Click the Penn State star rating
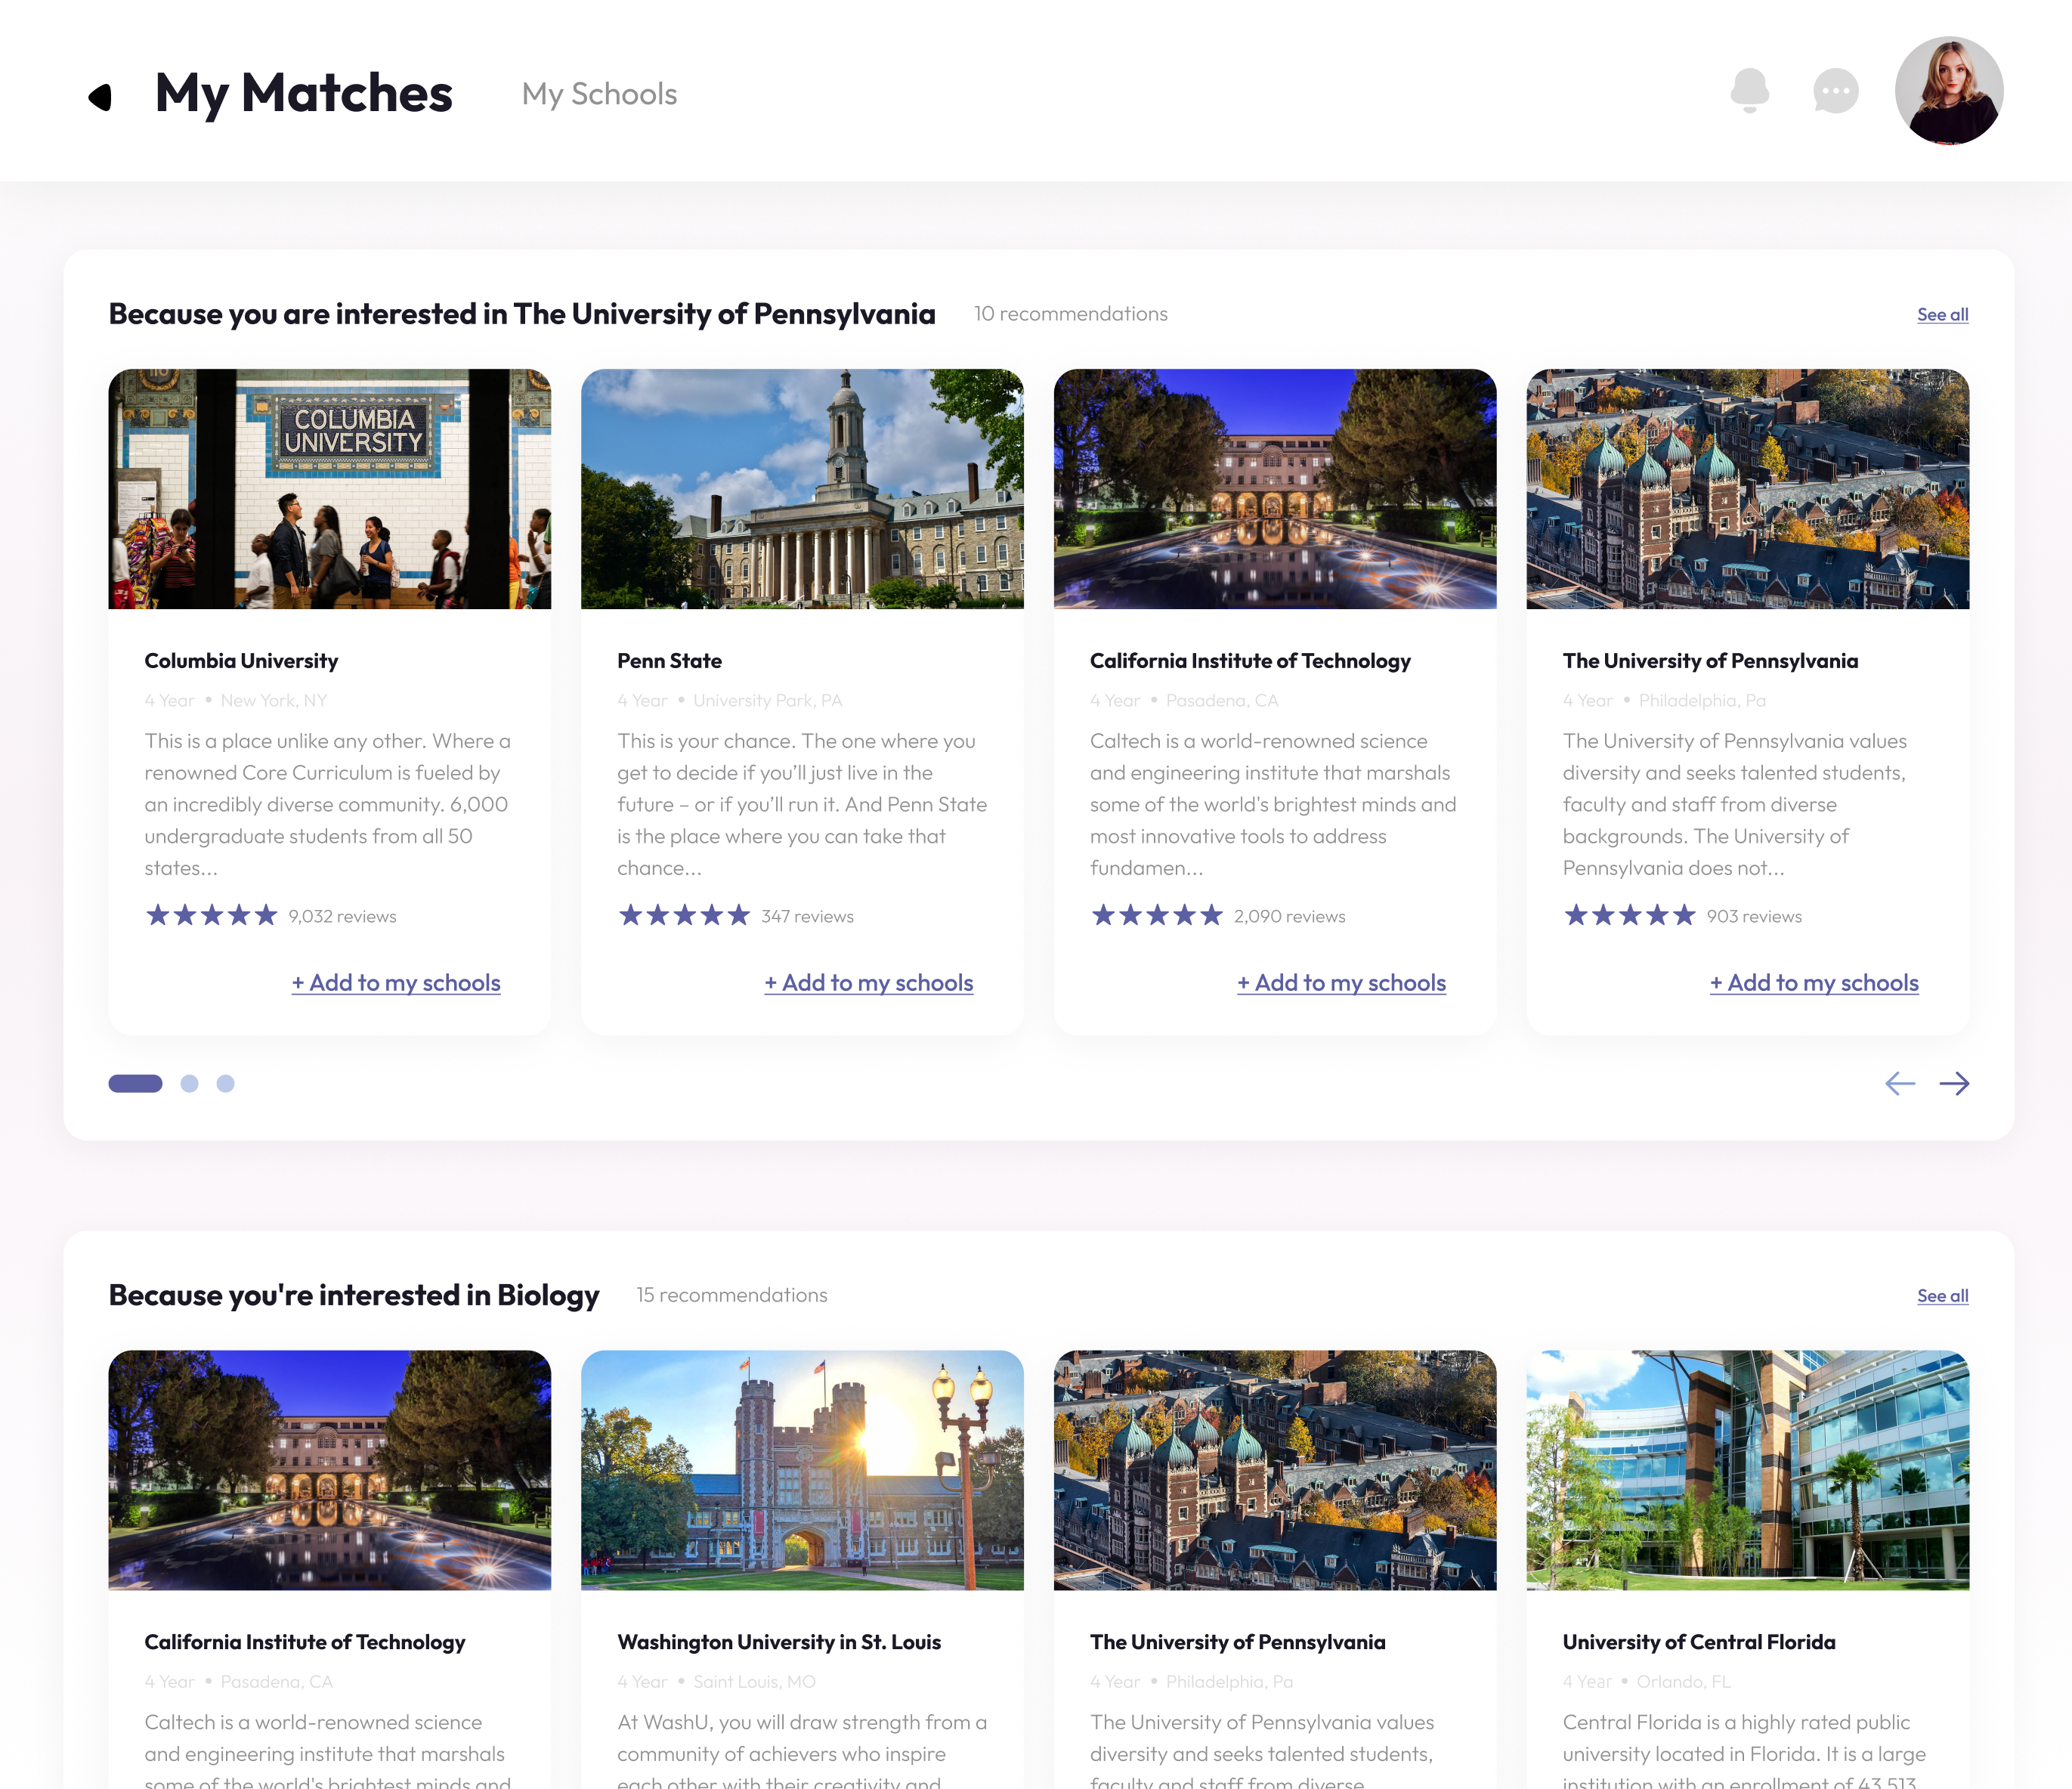Screen dimensions: 2072x1789 684,915
